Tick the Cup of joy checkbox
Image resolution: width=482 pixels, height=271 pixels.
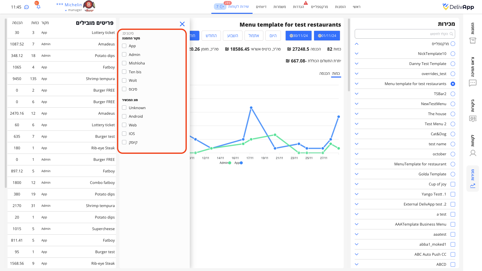click(453, 184)
